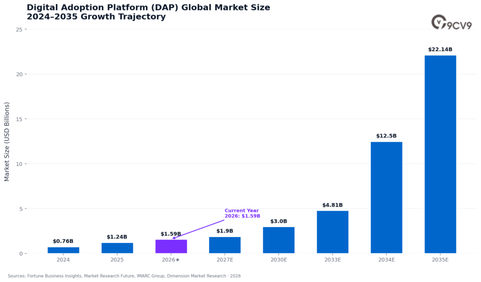Click the Market Size (USD Billions) axis title
This screenshot has width=481, height=282.
(x=7, y=142)
